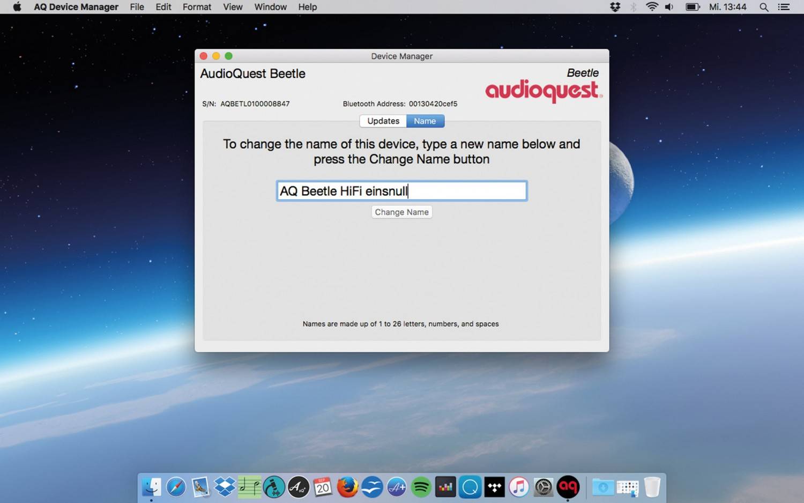Viewport: 804px width, 503px height.
Task: Open the Apple menu
Action: (17, 7)
